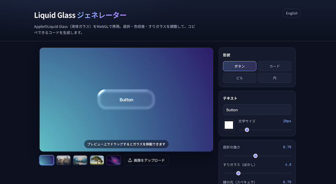Click the 縁の光（スペキュラ） label
Viewport: 336px width, 184px height.
239,182
